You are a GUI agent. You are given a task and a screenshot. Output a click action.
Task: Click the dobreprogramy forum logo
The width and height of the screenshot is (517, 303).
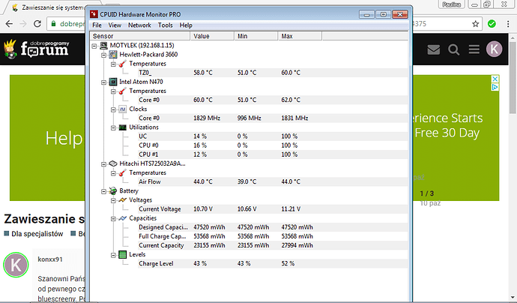click(x=36, y=49)
